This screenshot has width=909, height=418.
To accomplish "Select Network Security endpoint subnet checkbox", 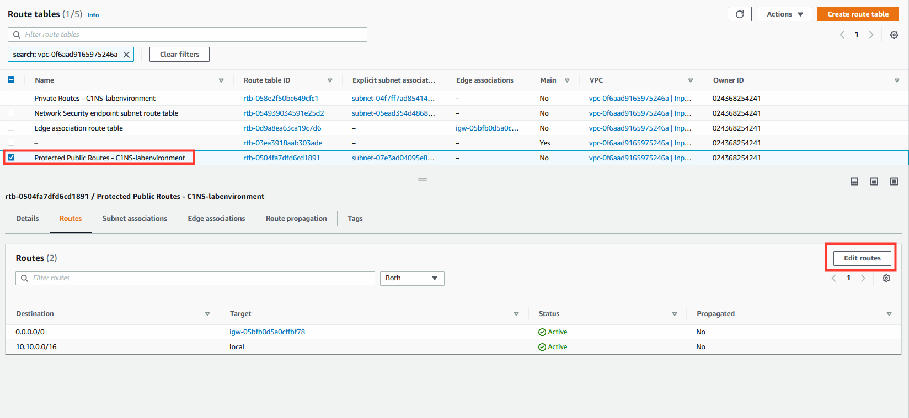I will point(11,113).
